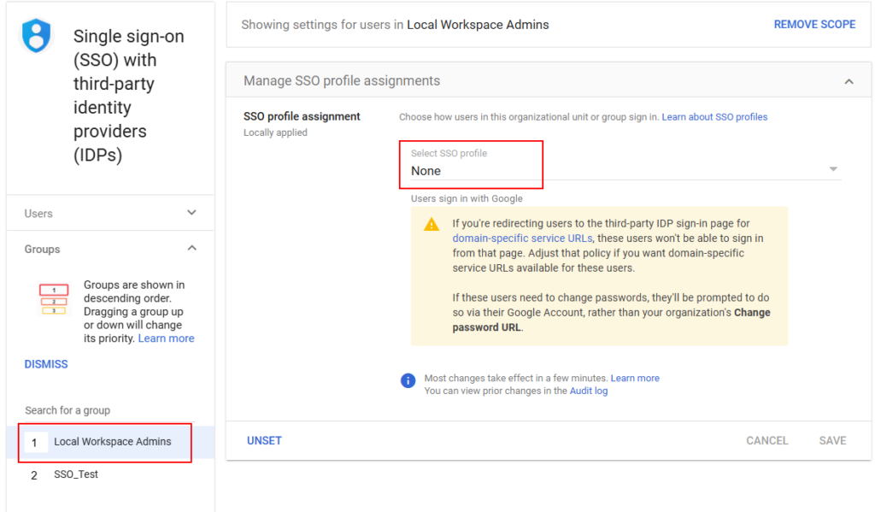The height and width of the screenshot is (512, 875).
Task: Open Learn about SSO profiles link
Action: coord(714,117)
